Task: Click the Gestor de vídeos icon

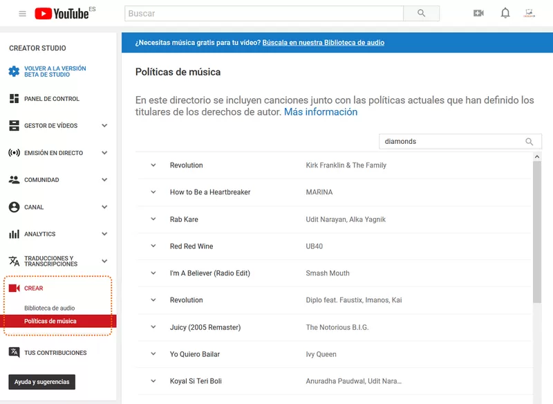Action: [x=14, y=126]
